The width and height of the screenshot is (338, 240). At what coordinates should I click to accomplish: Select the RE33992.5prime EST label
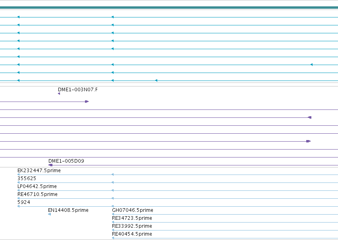(x=132, y=226)
